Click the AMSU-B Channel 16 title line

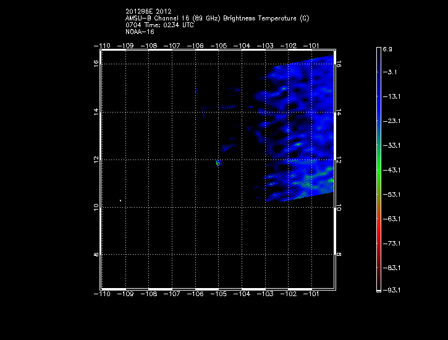[x=217, y=19]
